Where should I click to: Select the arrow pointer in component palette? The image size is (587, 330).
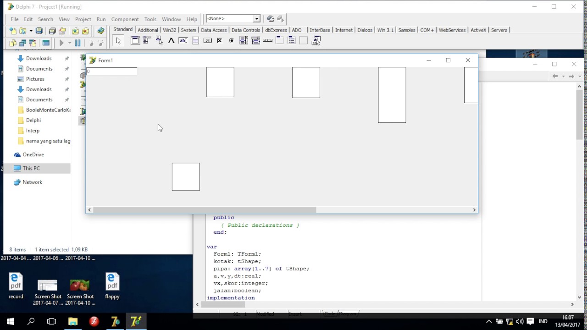(x=118, y=41)
